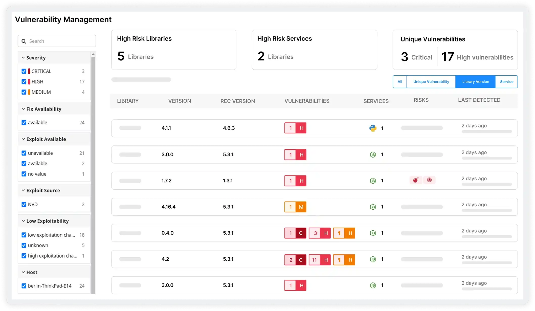Switch to the Unique Vulnerability tab
Screen dimensions: 535x311
[431, 82]
